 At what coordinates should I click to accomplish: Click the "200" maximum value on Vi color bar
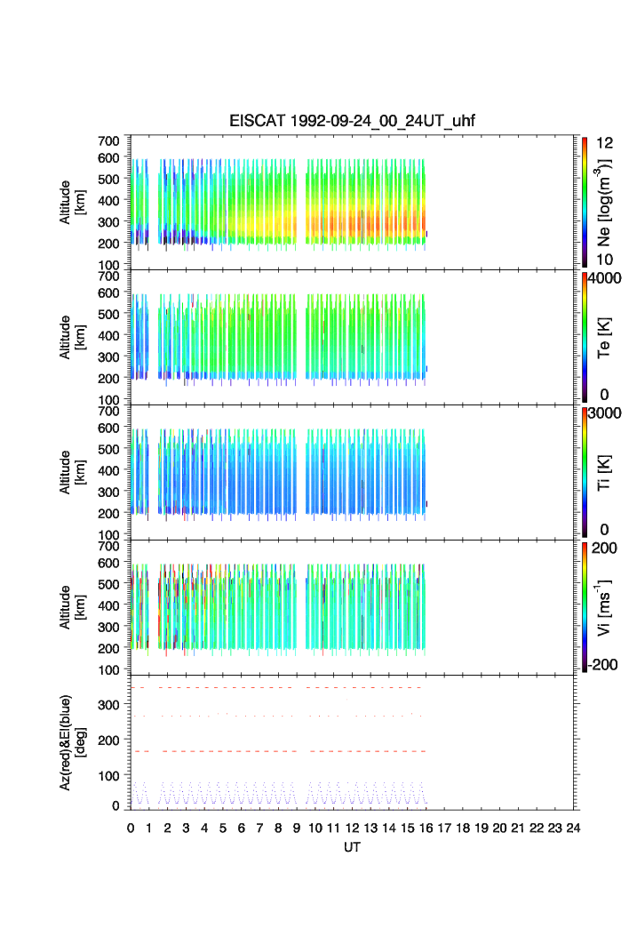point(604,548)
